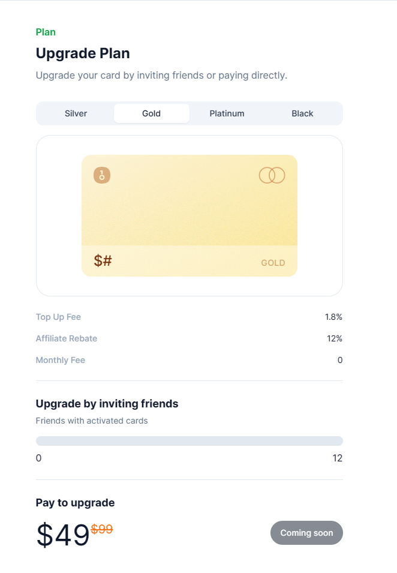
Task: Click the $# balance on the card
Action: (103, 261)
